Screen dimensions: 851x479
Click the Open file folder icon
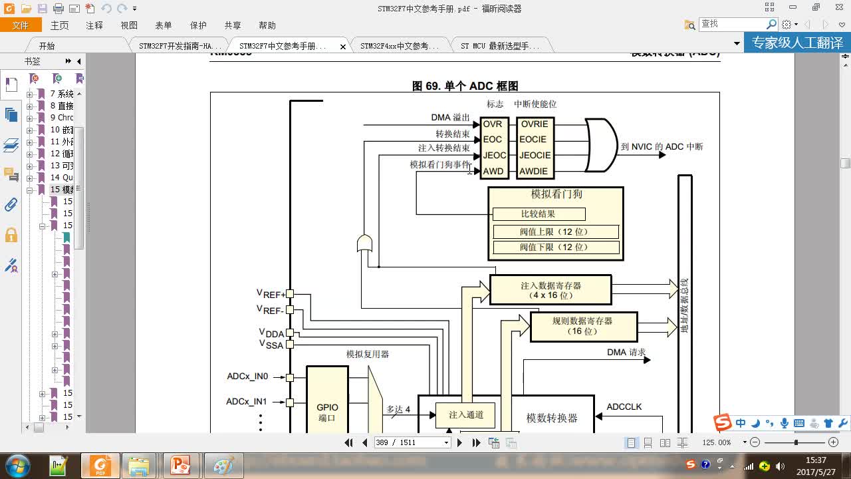26,9
